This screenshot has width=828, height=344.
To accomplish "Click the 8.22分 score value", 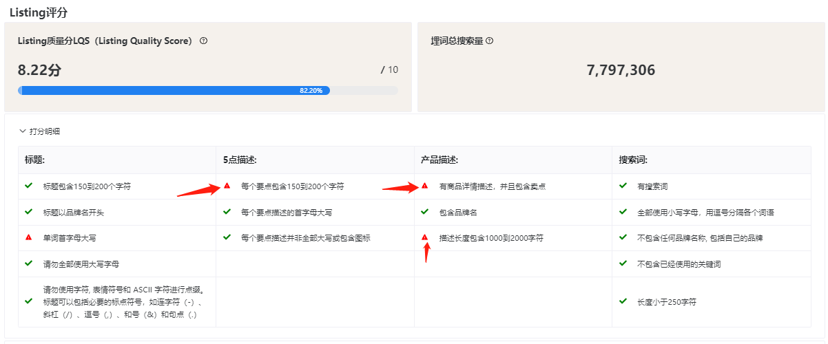I will 39,70.
